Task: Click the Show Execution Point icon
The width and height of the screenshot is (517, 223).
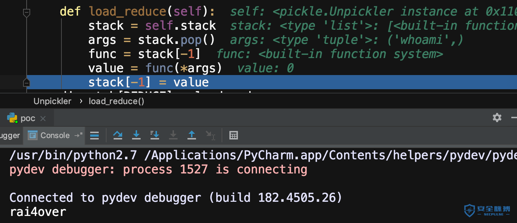Action: [94, 135]
